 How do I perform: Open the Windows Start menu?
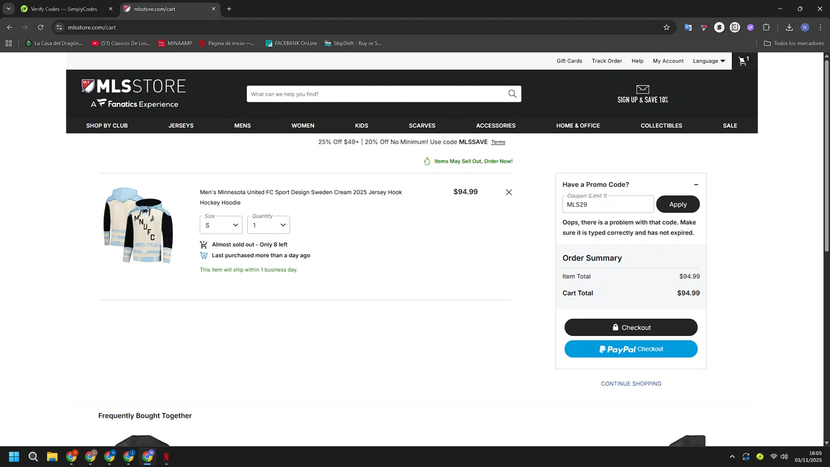(14, 456)
